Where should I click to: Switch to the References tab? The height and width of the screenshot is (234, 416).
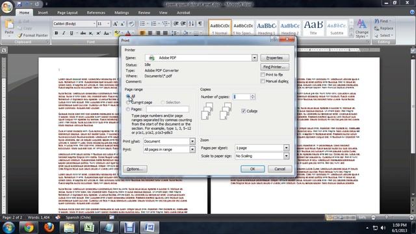click(x=96, y=12)
